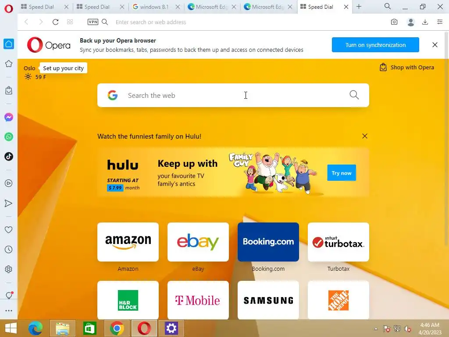The height and width of the screenshot is (337, 449).
Task: Open the Player icon in sidebar
Action: [x=9, y=183]
